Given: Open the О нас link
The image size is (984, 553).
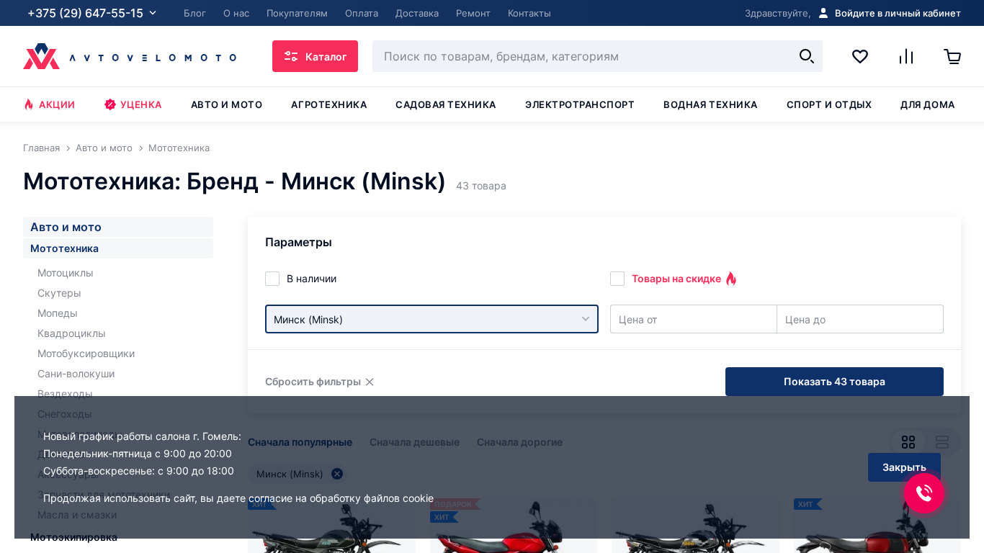Looking at the screenshot, I should coord(236,13).
